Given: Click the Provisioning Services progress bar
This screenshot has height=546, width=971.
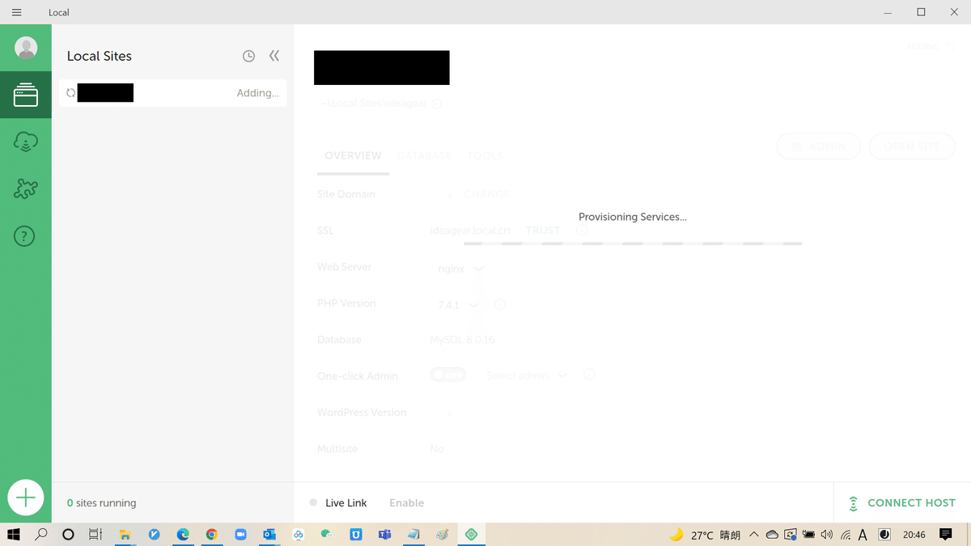Looking at the screenshot, I should pos(633,243).
